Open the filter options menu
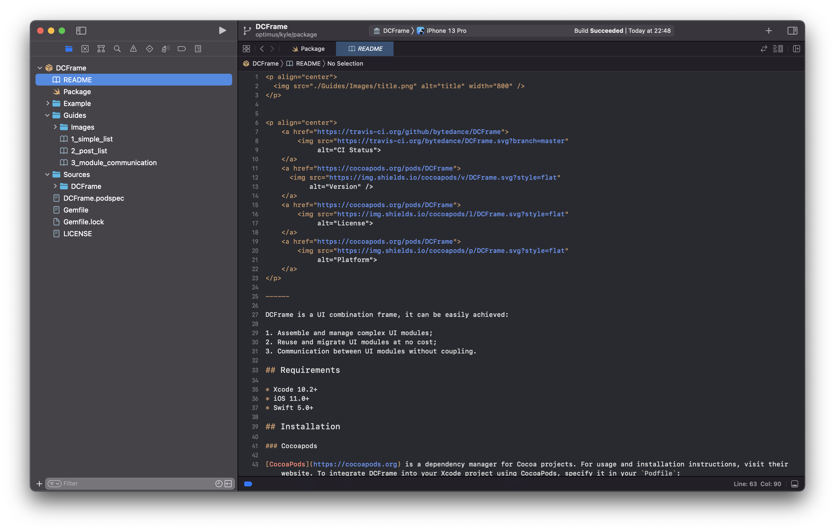835x531 pixels. (x=54, y=483)
